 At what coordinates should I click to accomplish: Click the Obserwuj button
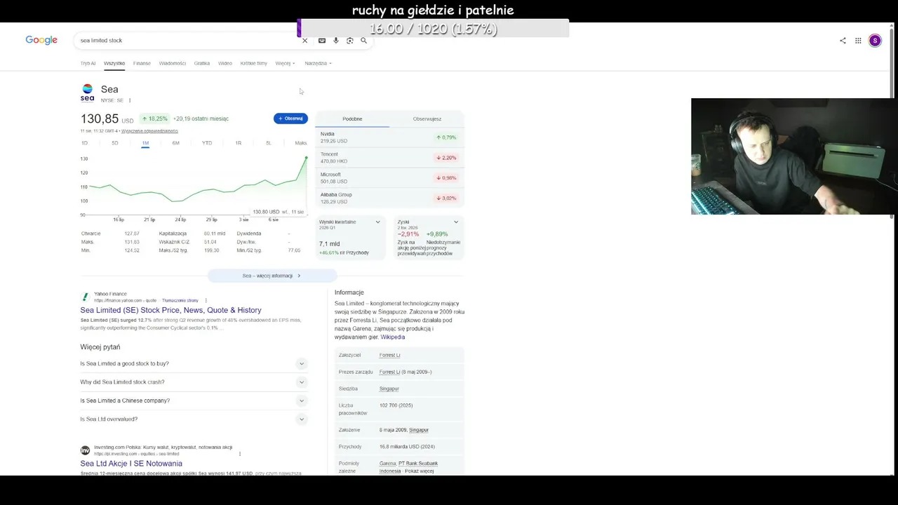point(290,119)
